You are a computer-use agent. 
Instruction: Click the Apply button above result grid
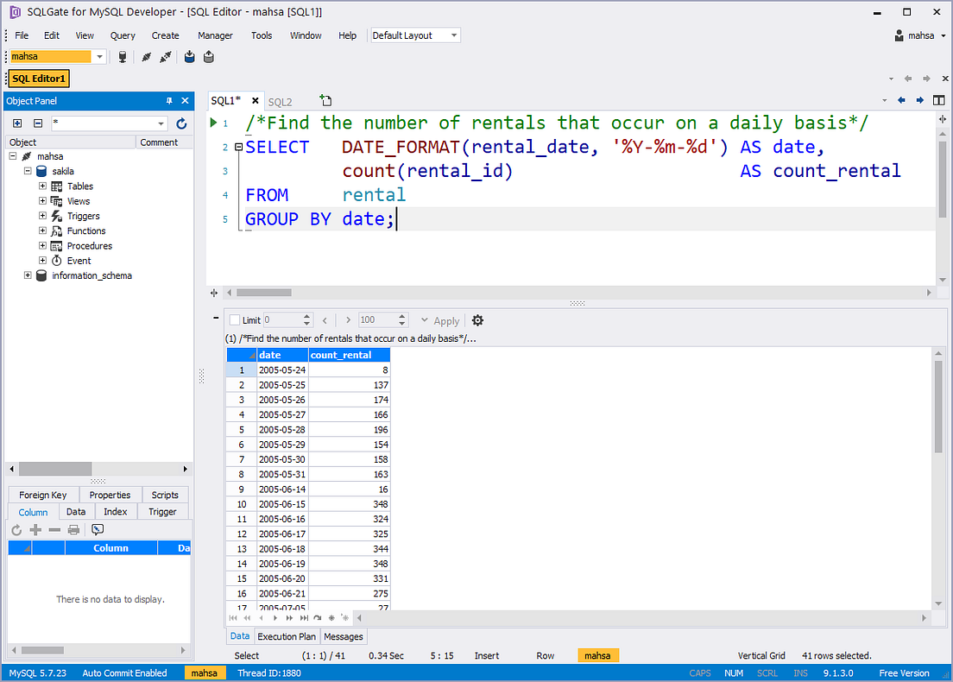pyautogui.click(x=445, y=320)
